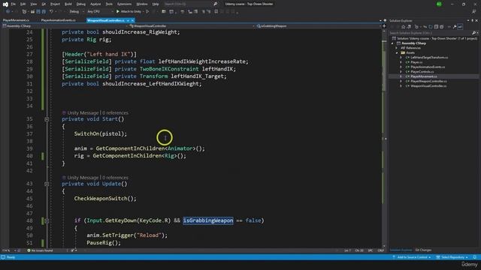Open the Debug configuration dropdown
Viewport: 481px width, 270px height.
click(77, 12)
